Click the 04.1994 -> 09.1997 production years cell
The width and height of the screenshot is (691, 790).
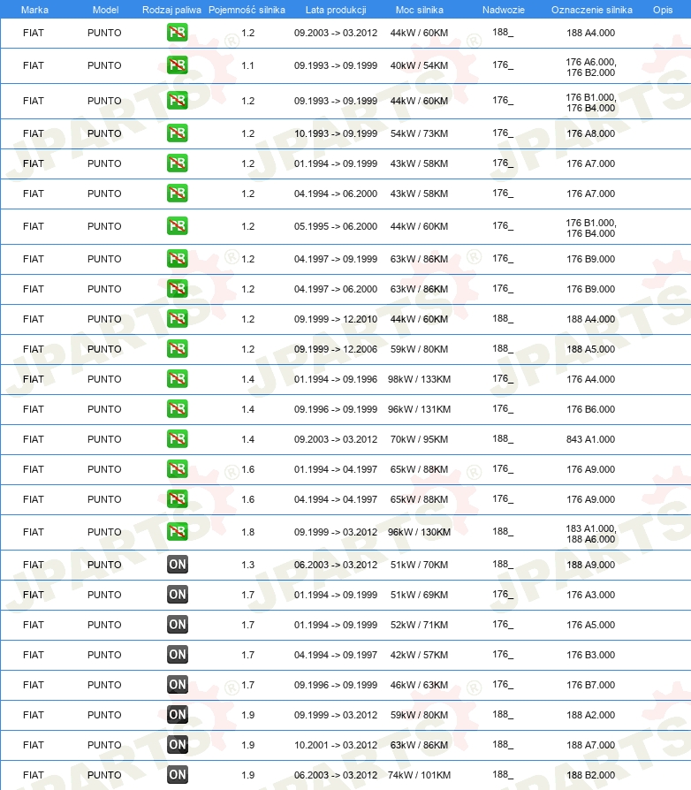tap(336, 655)
